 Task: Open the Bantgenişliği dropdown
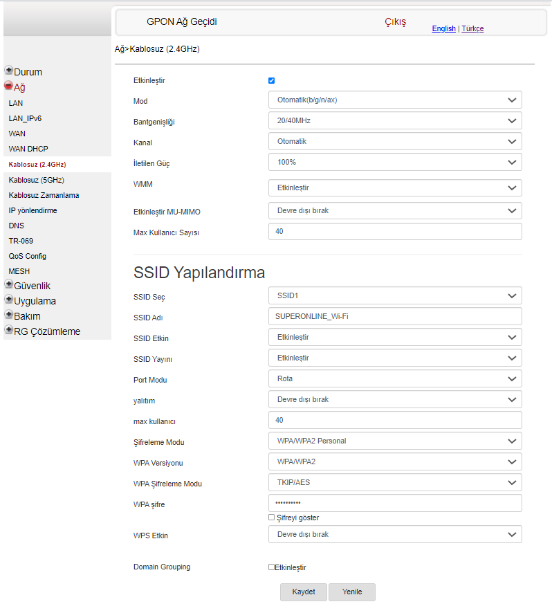pos(394,120)
